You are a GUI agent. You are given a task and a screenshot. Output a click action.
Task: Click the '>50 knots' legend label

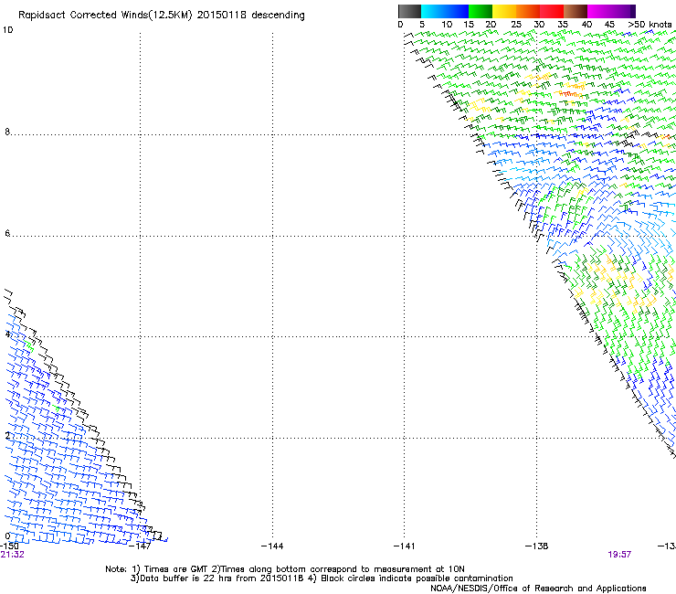pos(650,25)
